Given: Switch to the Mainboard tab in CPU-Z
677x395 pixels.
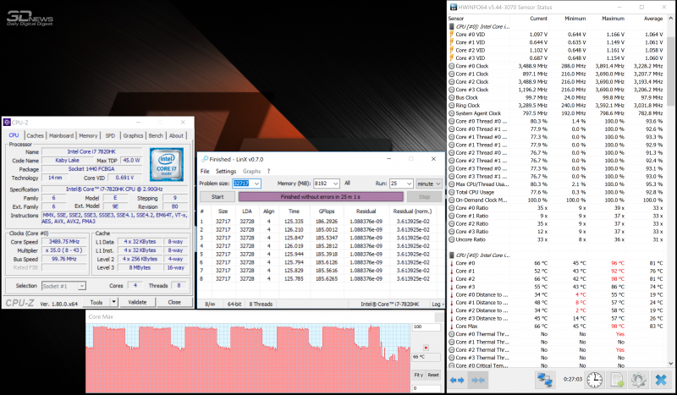Looking at the screenshot, I should tap(61, 135).
